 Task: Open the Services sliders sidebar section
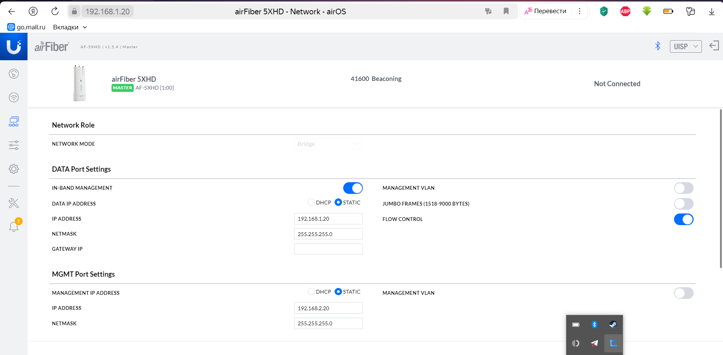[14, 145]
